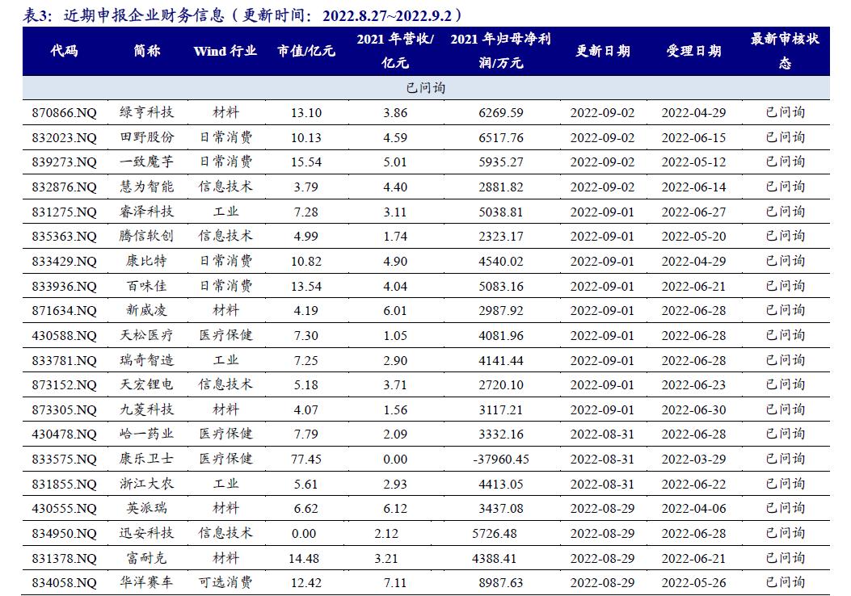Click 受理日期 value 2022-03-29
This screenshot has height=596, width=851.
click(x=693, y=460)
